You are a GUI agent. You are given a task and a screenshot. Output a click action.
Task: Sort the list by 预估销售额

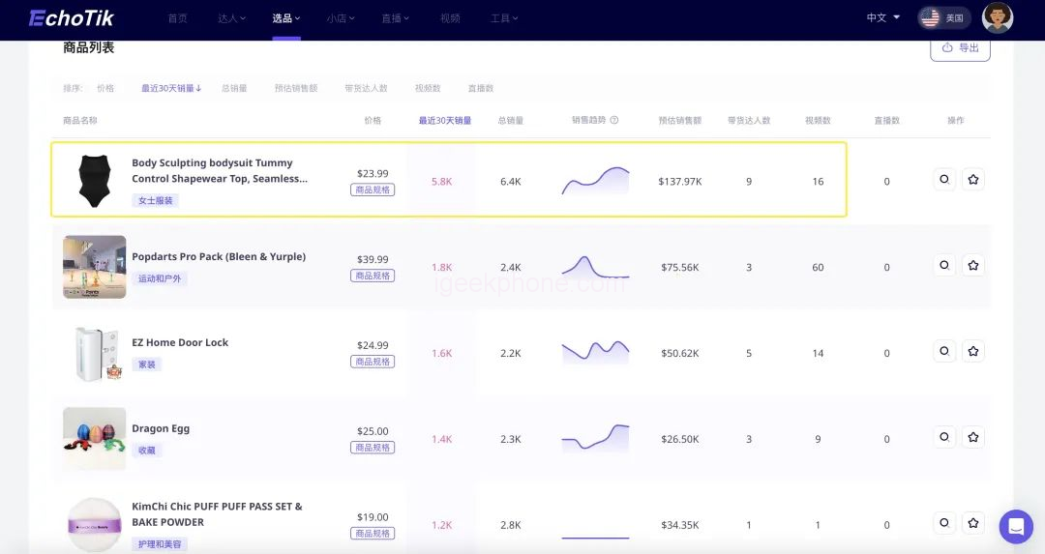click(296, 88)
